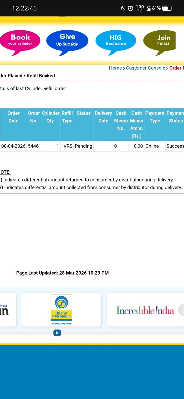Select order number 5446 cell

coord(34,146)
